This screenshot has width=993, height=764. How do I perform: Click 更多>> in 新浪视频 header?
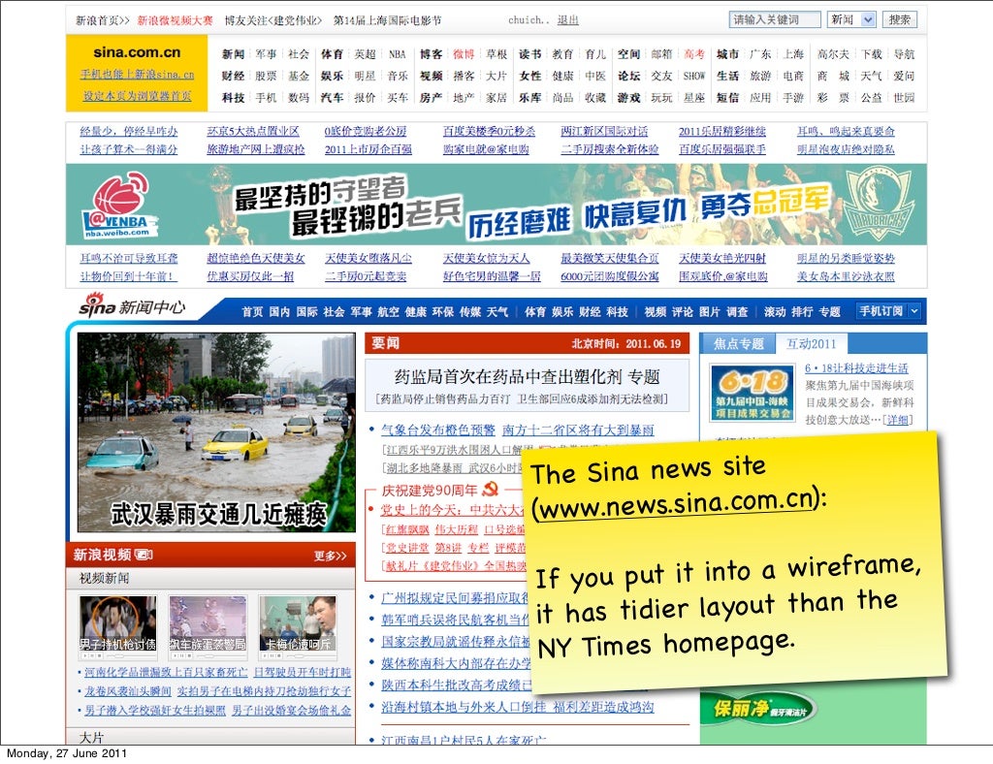pyautogui.click(x=330, y=556)
